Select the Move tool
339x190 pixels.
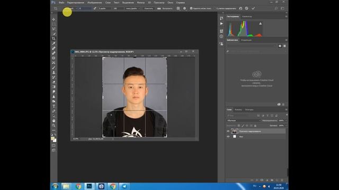(x=53, y=20)
